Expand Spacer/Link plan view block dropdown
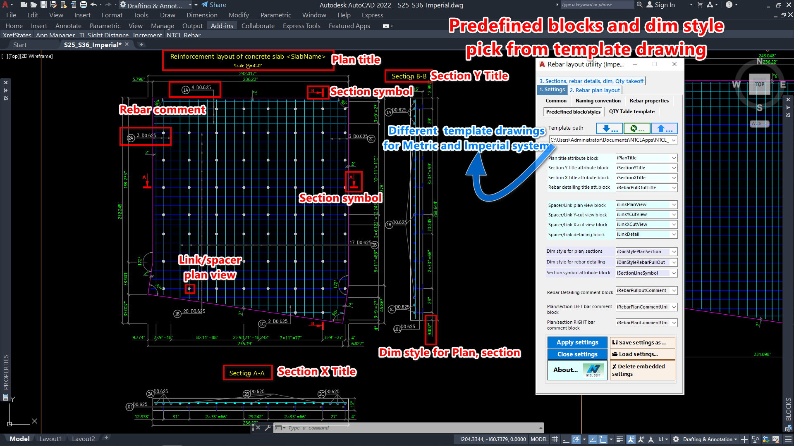794x446 pixels. click(674, 205)
